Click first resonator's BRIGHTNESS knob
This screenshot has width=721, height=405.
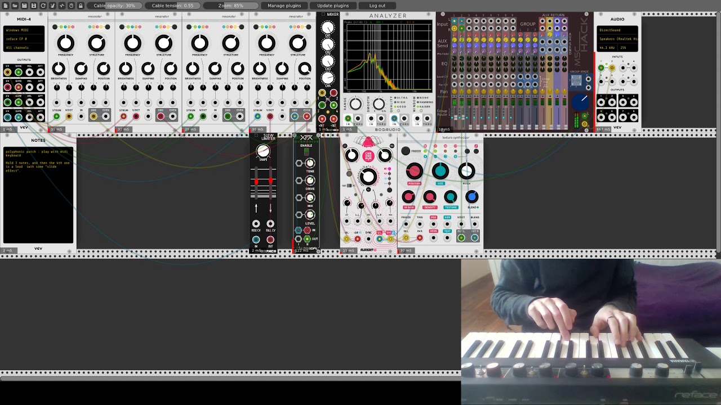59,69
